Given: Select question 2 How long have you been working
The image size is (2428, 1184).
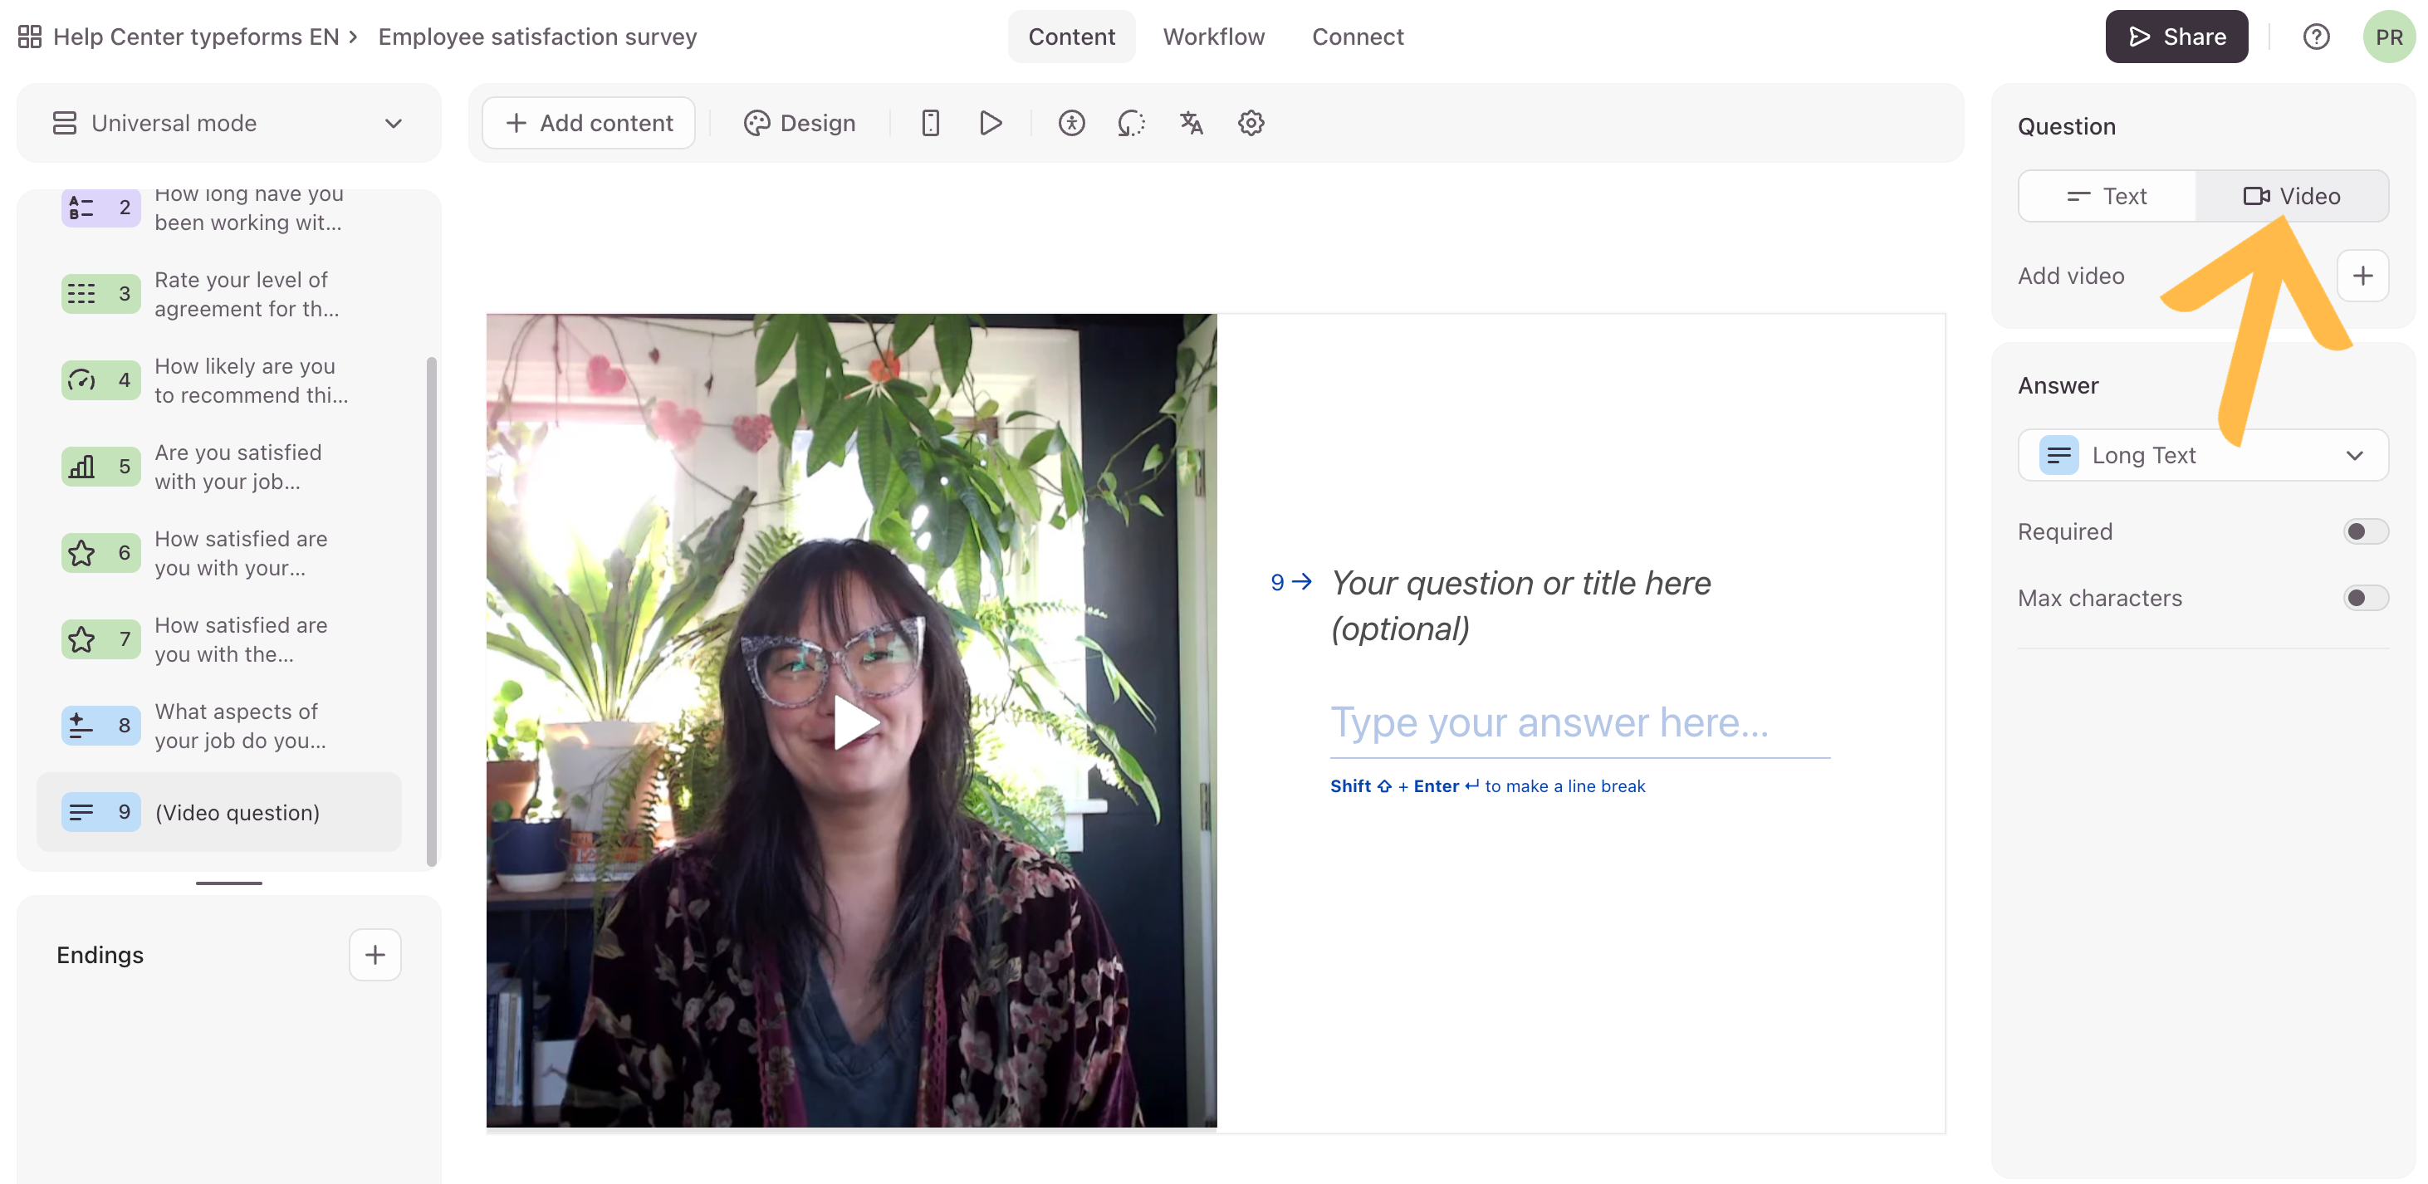Looking at the screenshot, I should click(x=218, y=208).
